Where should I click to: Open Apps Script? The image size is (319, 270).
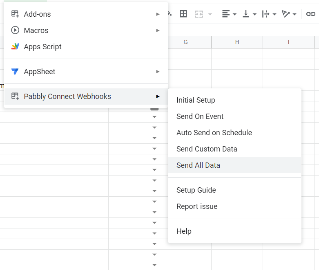coord(86,47)
